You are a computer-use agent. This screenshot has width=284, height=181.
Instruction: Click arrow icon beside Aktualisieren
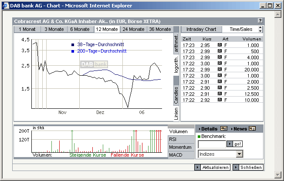pos(198,168)
